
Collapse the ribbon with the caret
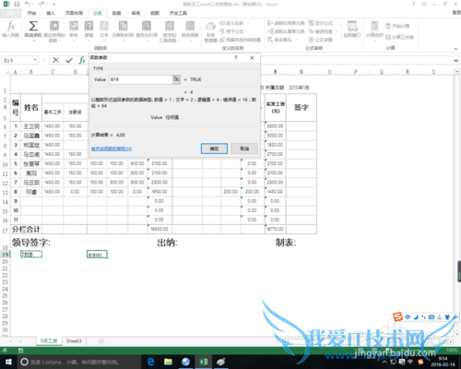pos(455,49)
